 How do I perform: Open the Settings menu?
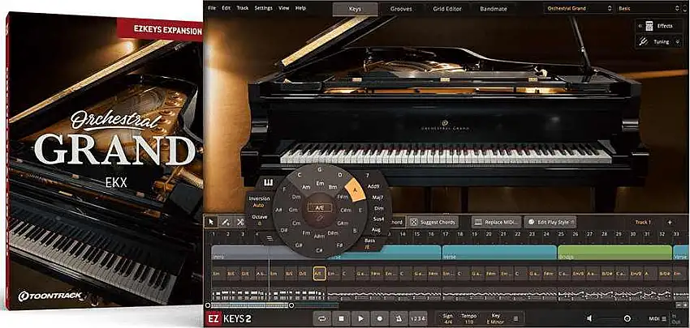264,8
